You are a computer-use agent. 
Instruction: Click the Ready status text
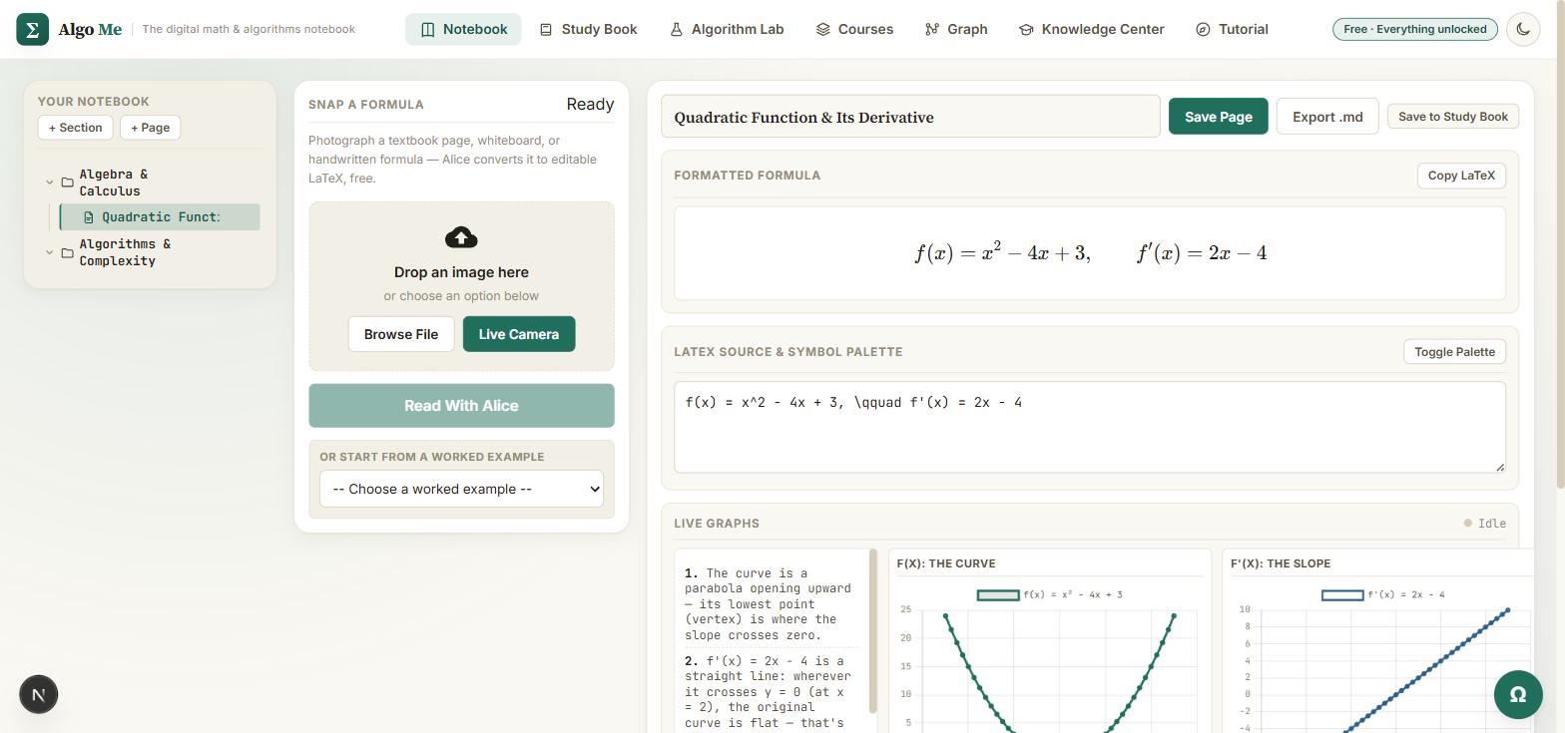pyautogui.click(x=590, y=104)
